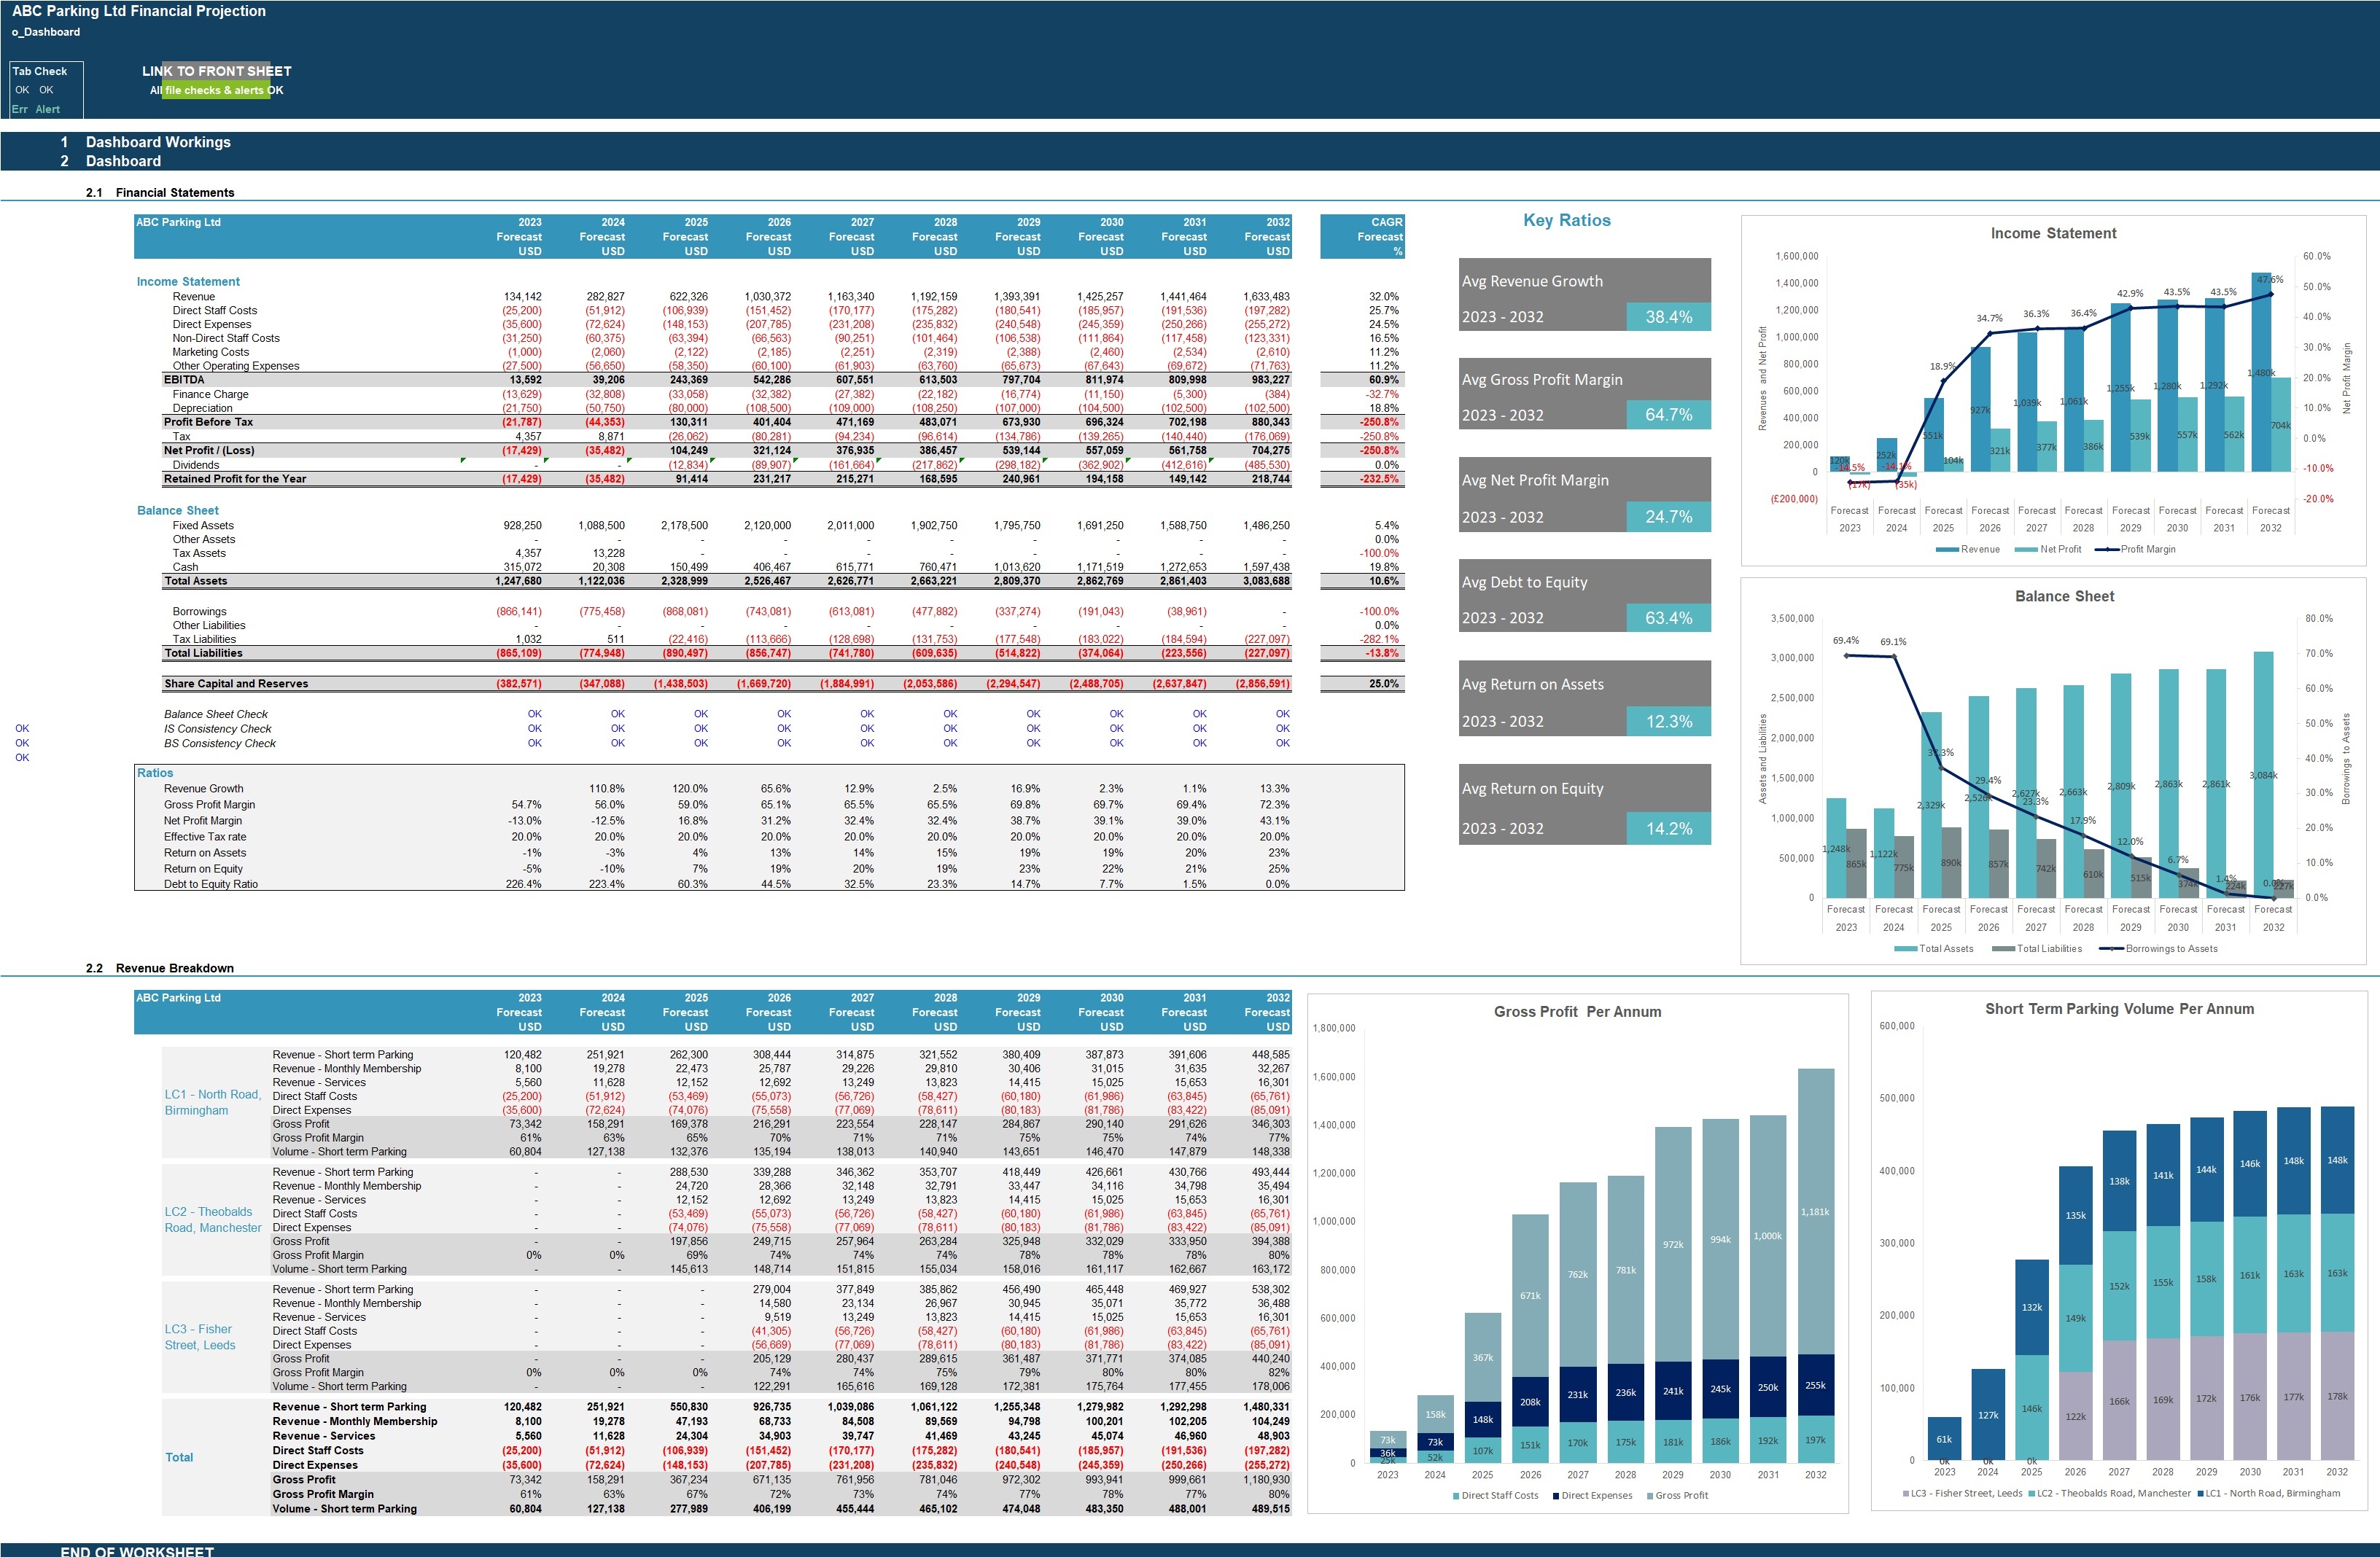Screen dimensions: 2380x1557
Task: Select the Avg Gross Profit Margin 64.7% tile
Action: tap(1585, 394)
